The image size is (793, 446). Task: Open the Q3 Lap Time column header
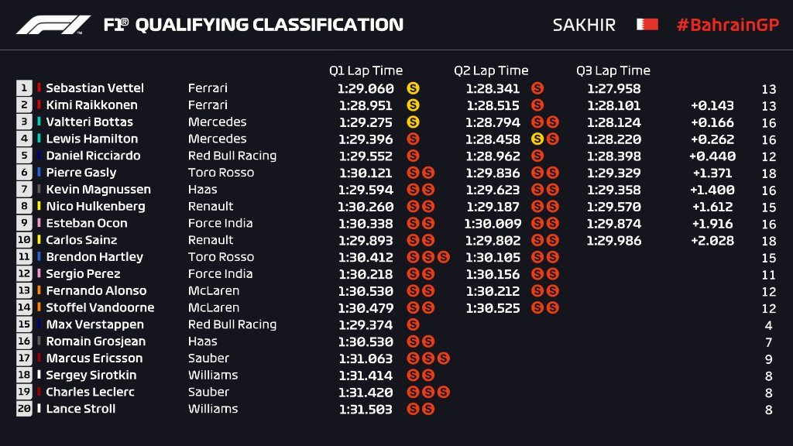pyautogui.click(x=613, y=70)
